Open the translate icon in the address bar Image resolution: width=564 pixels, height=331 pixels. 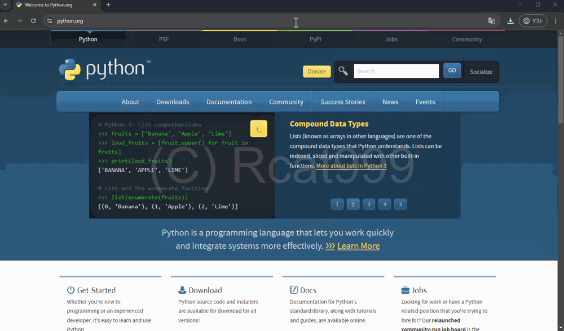(491, 20)
